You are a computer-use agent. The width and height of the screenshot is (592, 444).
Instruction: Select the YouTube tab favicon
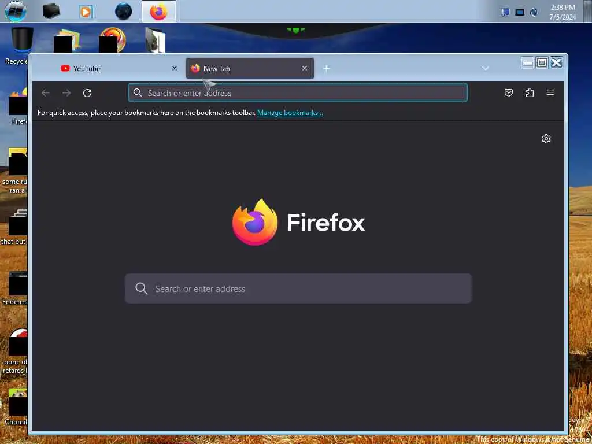click(x=65, y=68)
